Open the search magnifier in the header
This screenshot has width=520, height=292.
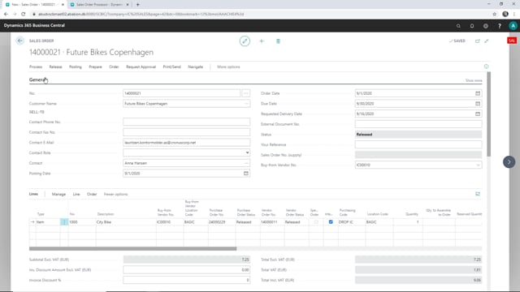(x=458, y=26)
